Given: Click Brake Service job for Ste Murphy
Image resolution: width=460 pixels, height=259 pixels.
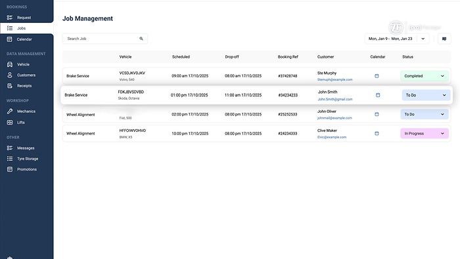Looking at the screenshot, I should coord(78,76).
